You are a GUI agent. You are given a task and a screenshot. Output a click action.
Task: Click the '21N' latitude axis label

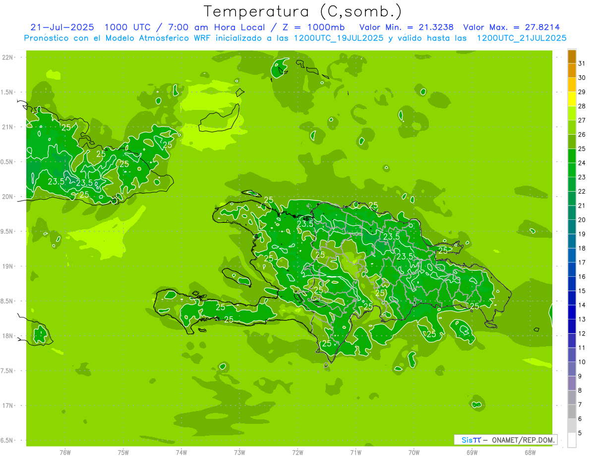8,127
